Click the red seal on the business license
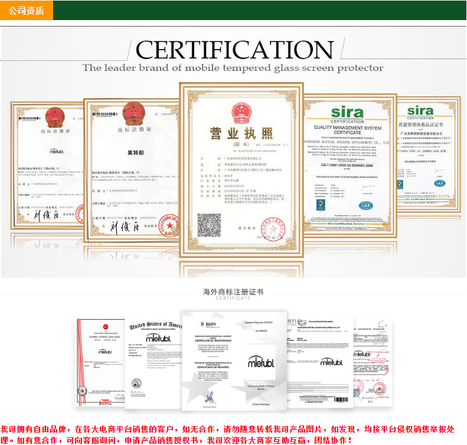 pos(273,229)
